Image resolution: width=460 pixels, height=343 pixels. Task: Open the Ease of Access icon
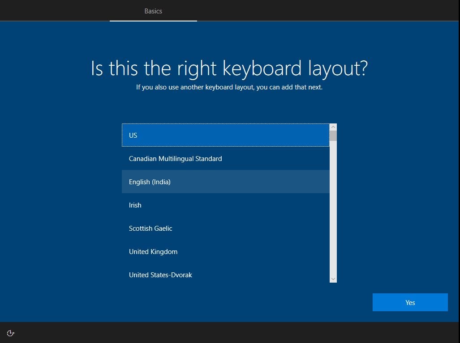tap(11, 333)
